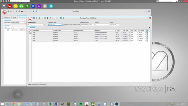Switch to the Lista tab
This screenshot has height=106, width=188.
click(14, 17)
